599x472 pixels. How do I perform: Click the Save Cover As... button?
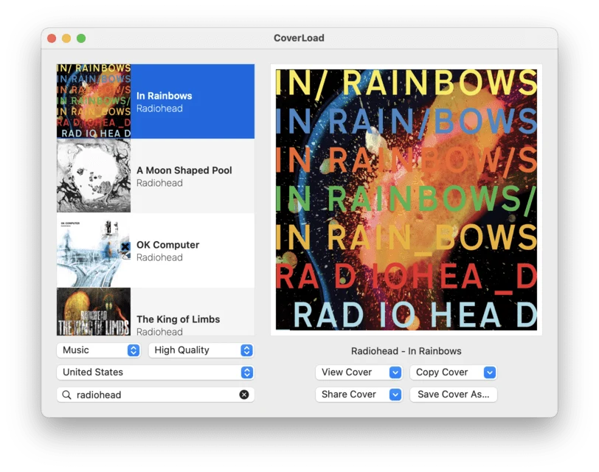454,395
